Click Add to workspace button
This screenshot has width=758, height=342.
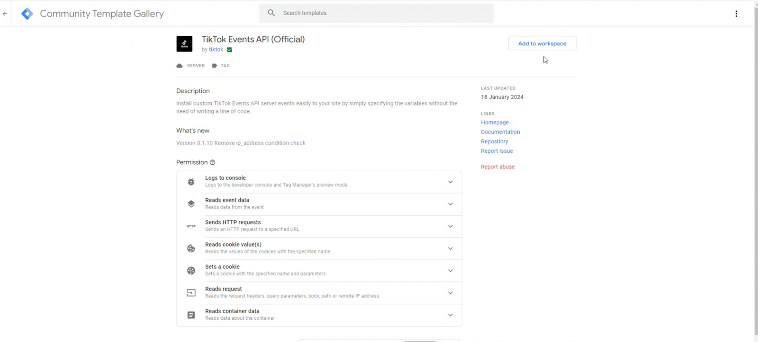click(x=542, y=44)
